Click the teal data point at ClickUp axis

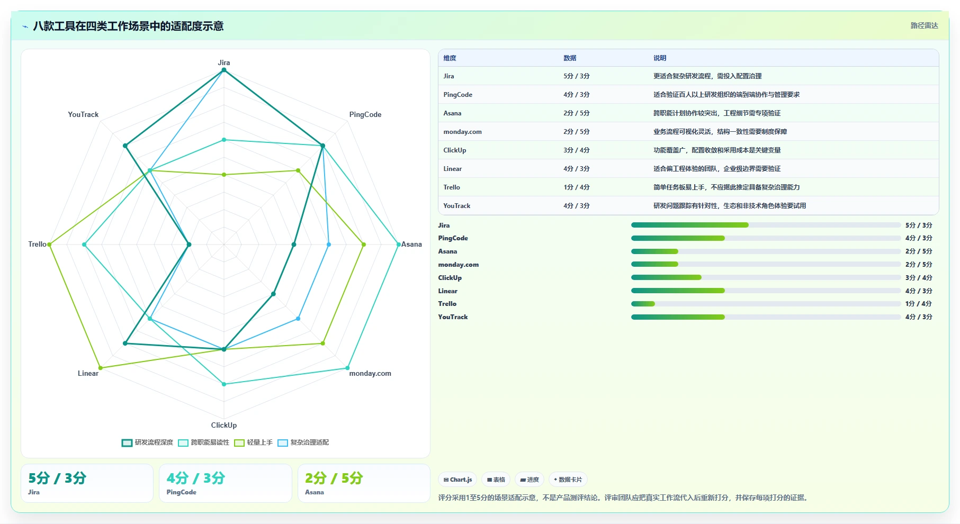click(x=224, y=384)
